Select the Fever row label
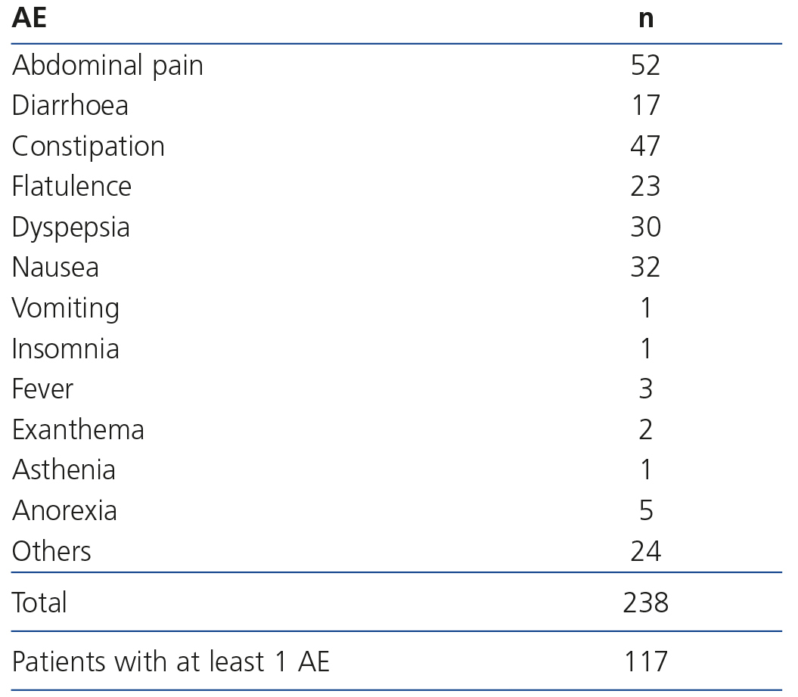 (x=42, y=389)
